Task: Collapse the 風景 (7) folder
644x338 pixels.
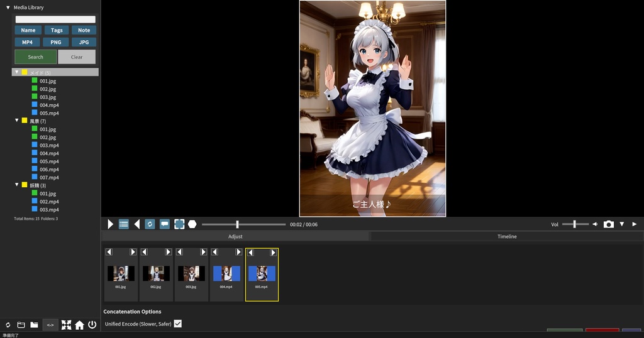Action: (17, 120)
